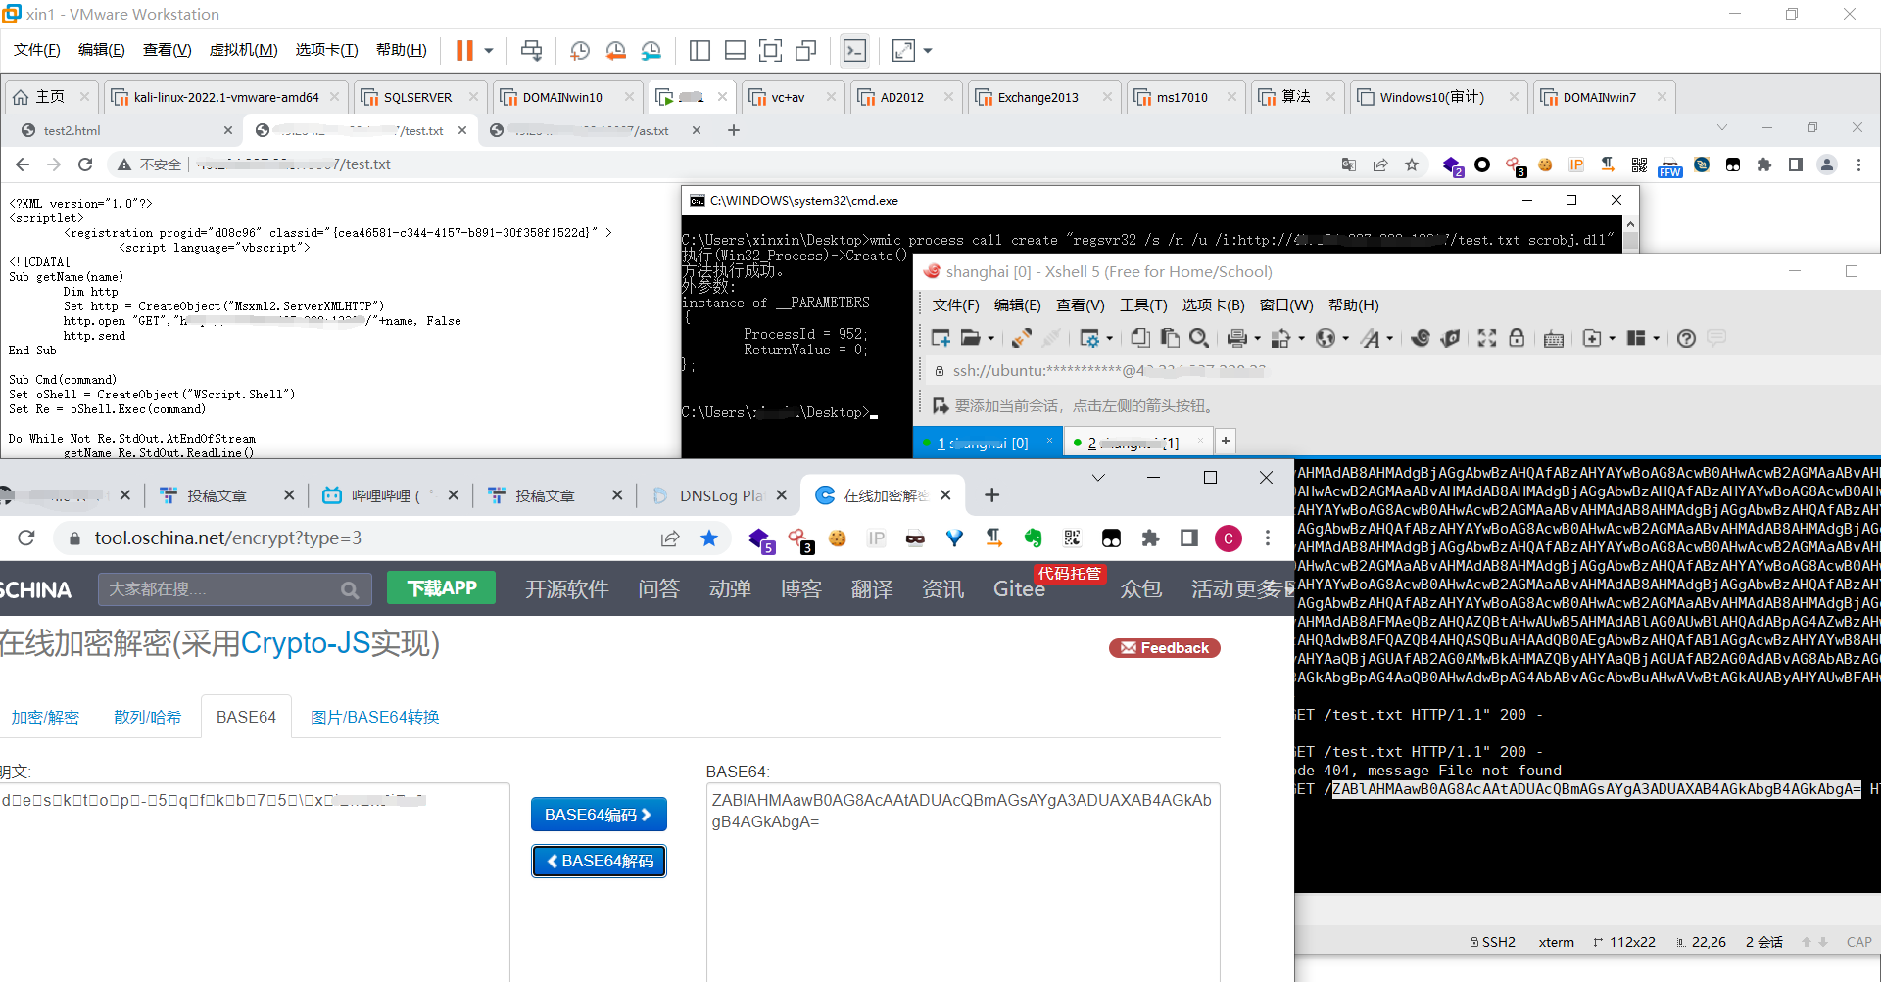Click the Xshell virtual keyboard icon
1881x982 pixels.
tap(1554, 339)
